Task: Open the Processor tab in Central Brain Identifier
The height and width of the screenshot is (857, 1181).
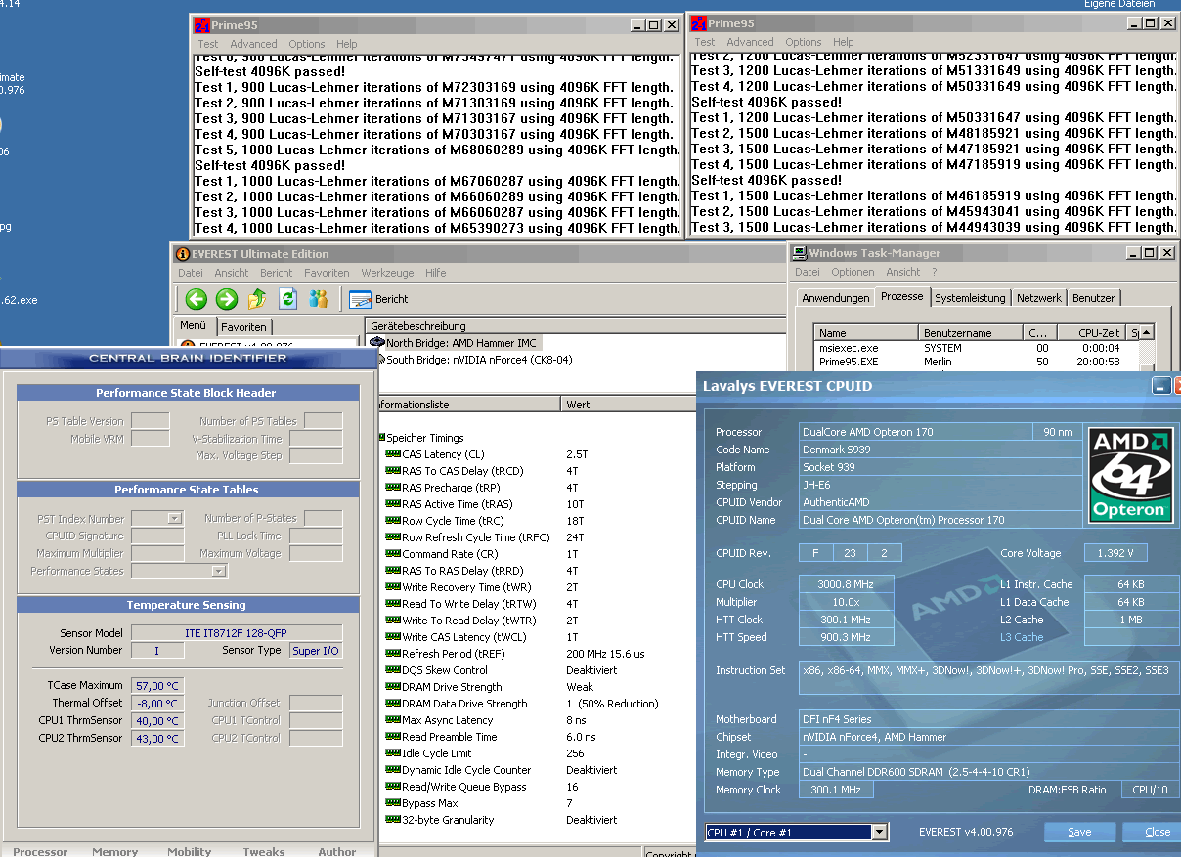Action: (40, 851)
